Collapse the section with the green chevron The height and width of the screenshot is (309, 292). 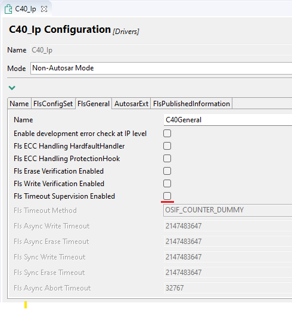tap(12, 88)
